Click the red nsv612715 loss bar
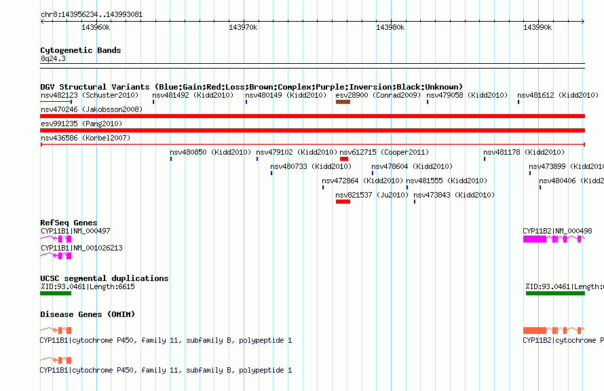The height and width of the screenshot is (391, 604). pos(344,159)
